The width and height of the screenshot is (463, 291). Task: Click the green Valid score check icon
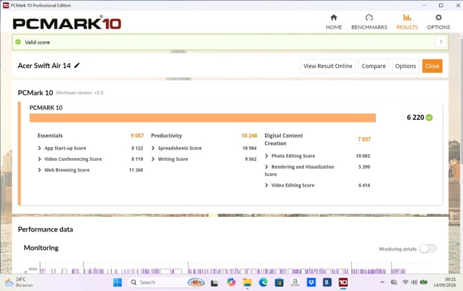tap(19, 42)
